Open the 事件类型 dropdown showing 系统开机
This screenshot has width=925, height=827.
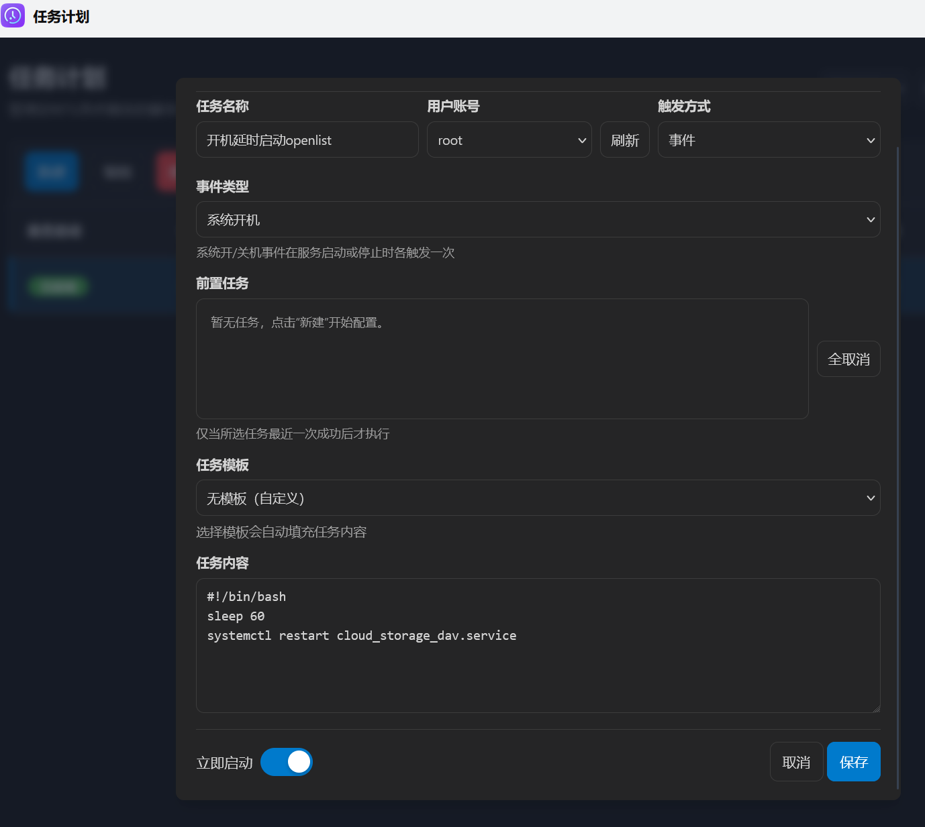pos(538,219)
